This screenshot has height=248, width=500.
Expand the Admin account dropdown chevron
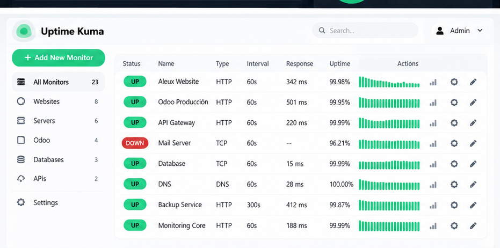click(480, 31)
